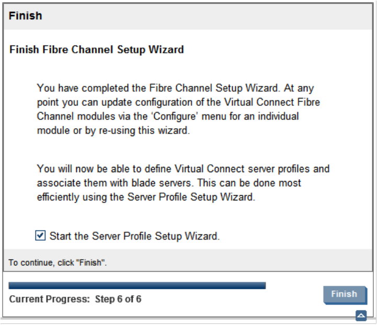
Task: Click the words "Current Progress:" below the bar
Action: [x=49, y=299]
